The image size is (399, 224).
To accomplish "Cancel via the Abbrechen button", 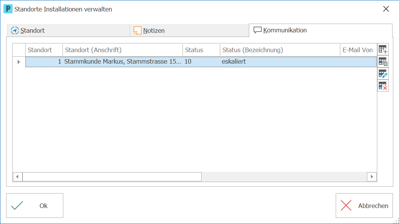I will [x=364, y=205].
